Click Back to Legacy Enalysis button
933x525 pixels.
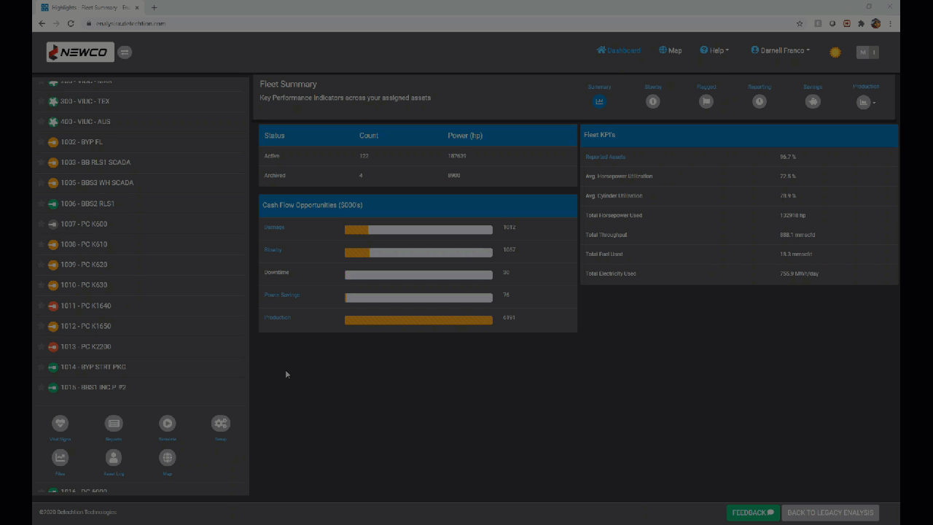829,513
